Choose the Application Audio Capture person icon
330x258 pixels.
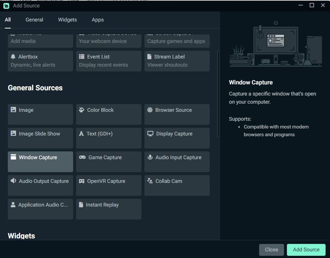(x=13, y=205)
